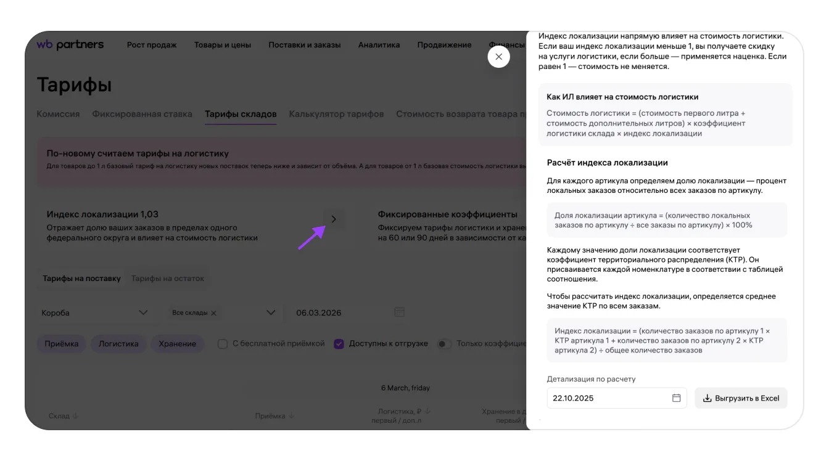The height and width of the screenshot is (461, 829).
Task: Remove the 'Все склады' filter chip
Action: (x=214, y=313)
